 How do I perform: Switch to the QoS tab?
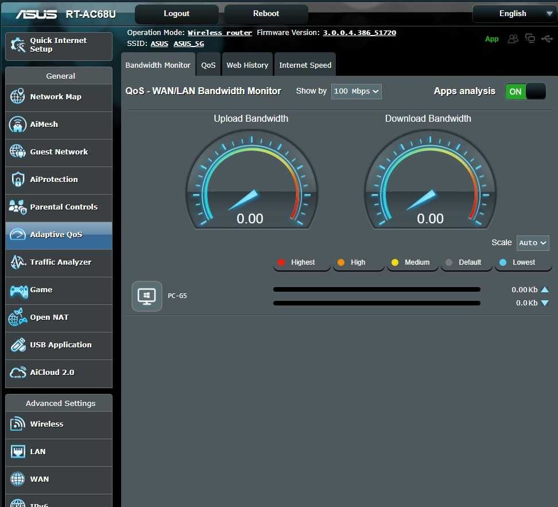click(208, 65)
